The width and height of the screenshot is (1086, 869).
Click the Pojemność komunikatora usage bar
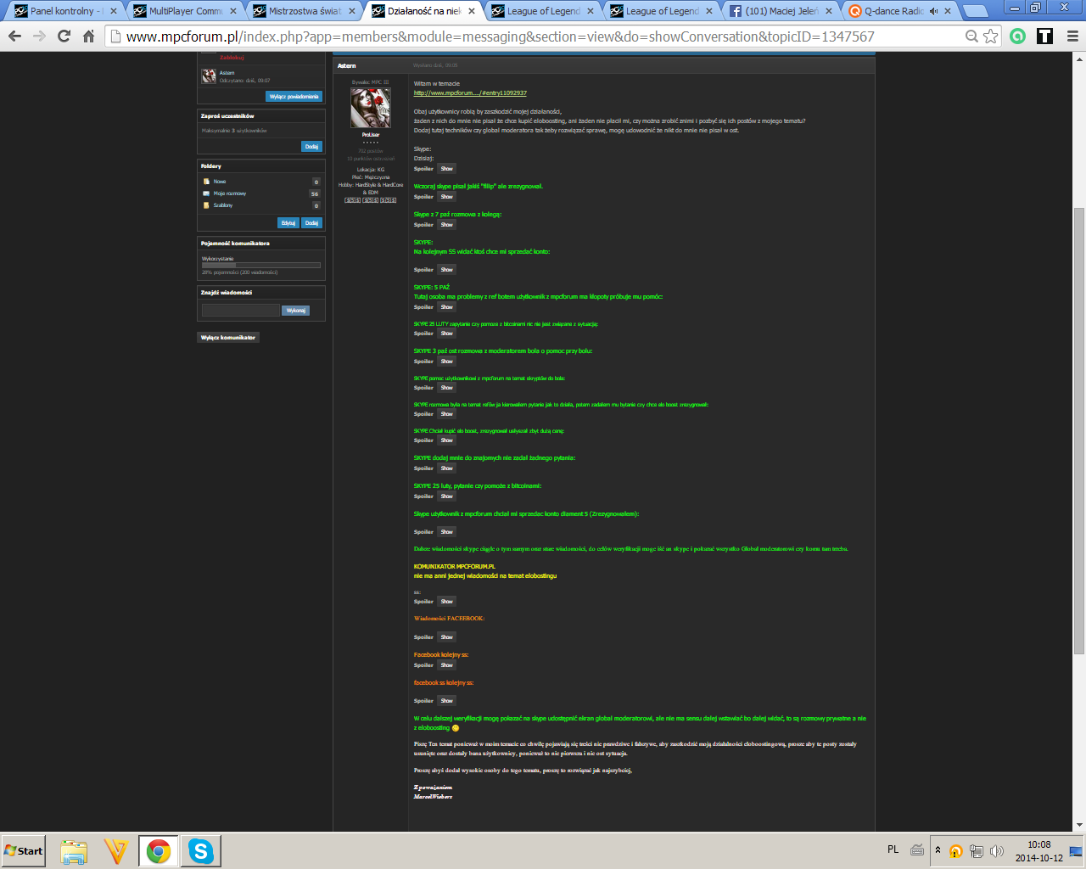pos(261,266)
